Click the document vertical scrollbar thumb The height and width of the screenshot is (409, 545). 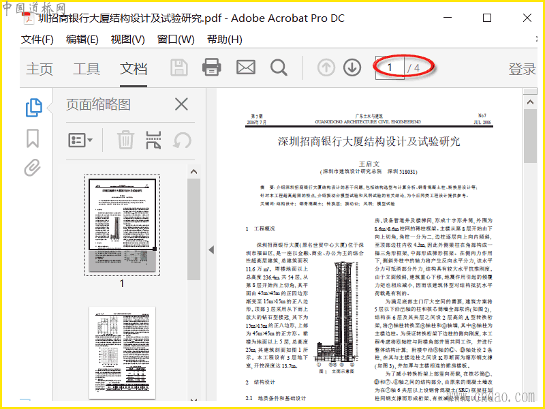tap(530, 136)
